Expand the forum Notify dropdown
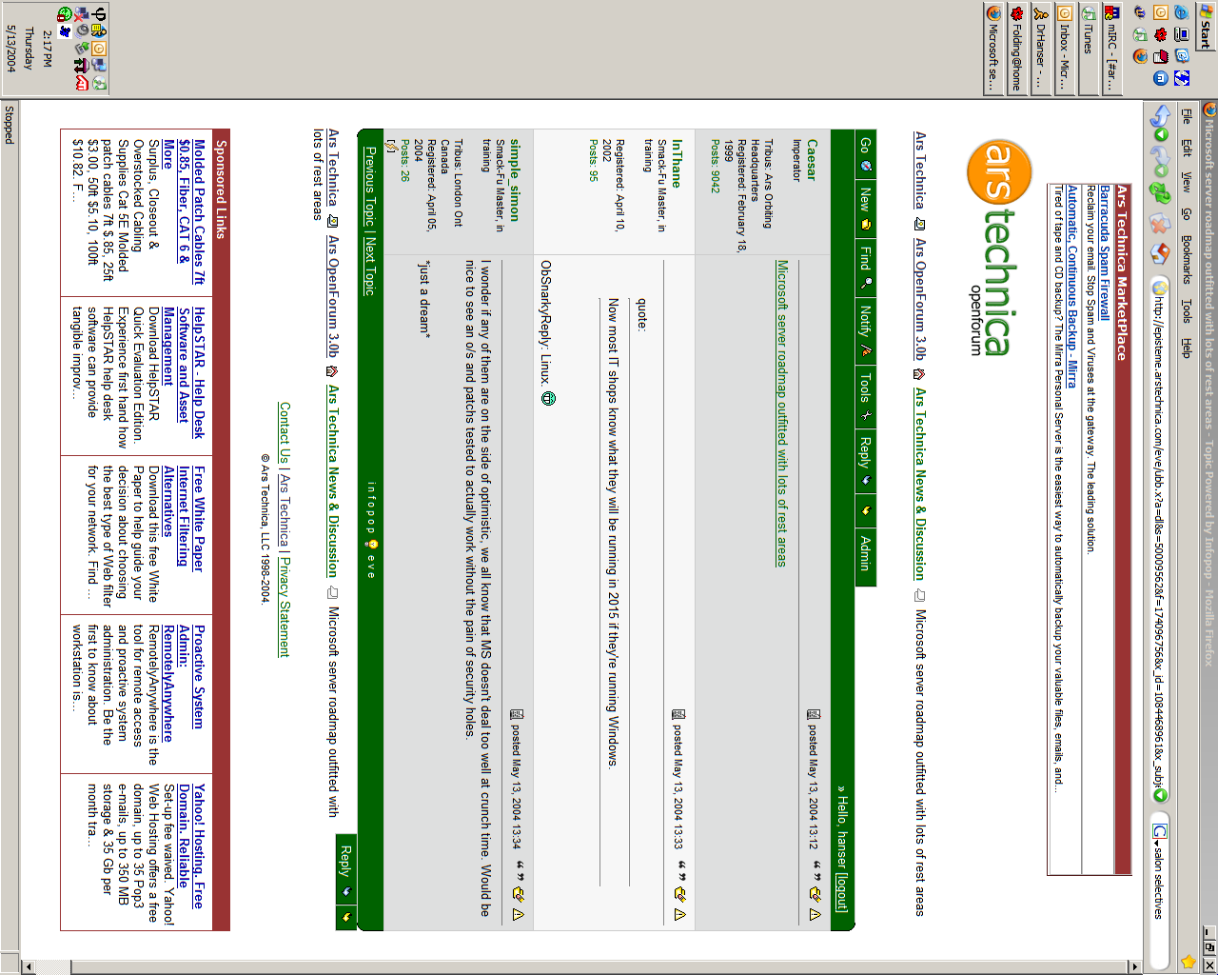1218x975 pixels. point(865,331)
